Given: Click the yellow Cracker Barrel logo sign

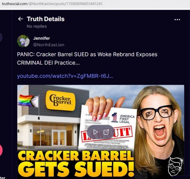Looking at the screenshot, I should coord(61,100).
